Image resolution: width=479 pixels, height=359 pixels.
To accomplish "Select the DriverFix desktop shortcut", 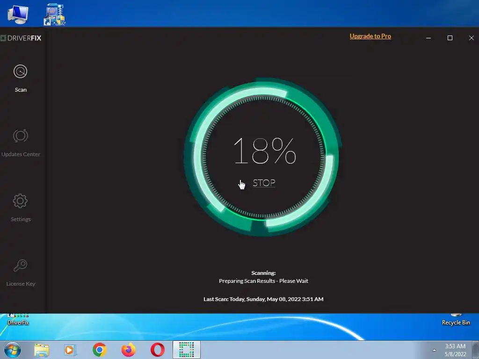I will coord(18,320).
